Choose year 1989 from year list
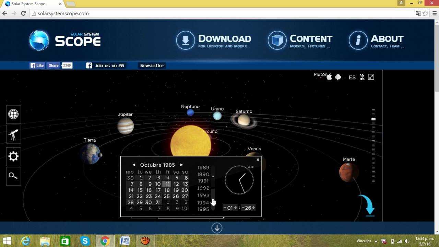Viewport: 439px width, 247px height. [x=203, y=167]
